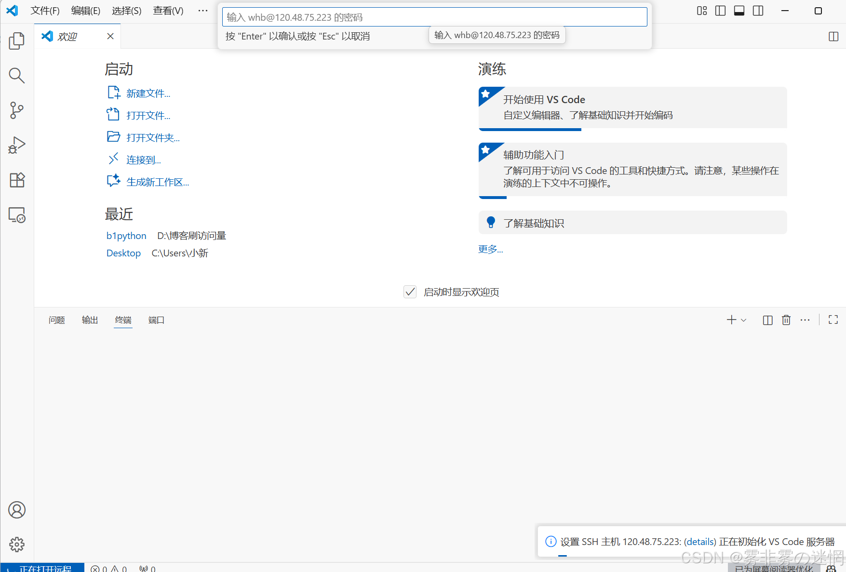Switch to the 端口 panel tab

(x=156, y=320)
